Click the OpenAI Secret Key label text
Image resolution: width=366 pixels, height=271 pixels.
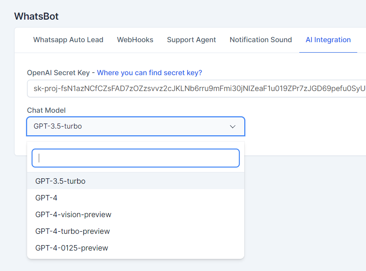(58, 73)
